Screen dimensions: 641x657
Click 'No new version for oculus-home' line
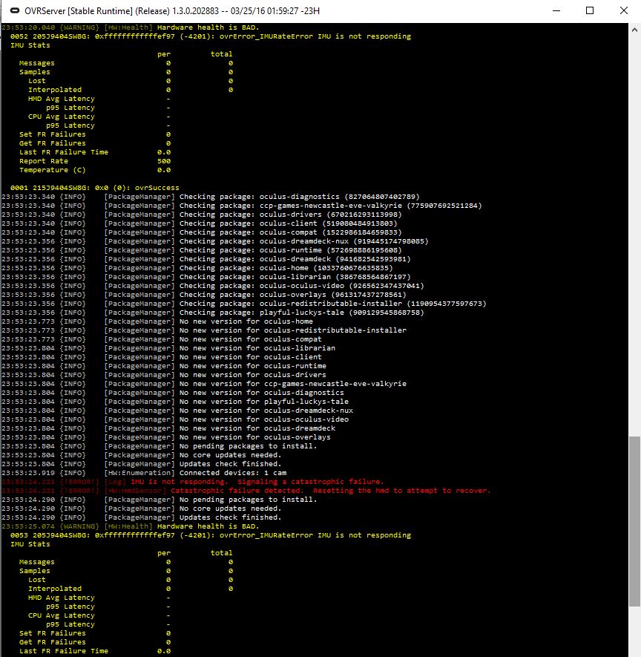(x=157, y=321)
